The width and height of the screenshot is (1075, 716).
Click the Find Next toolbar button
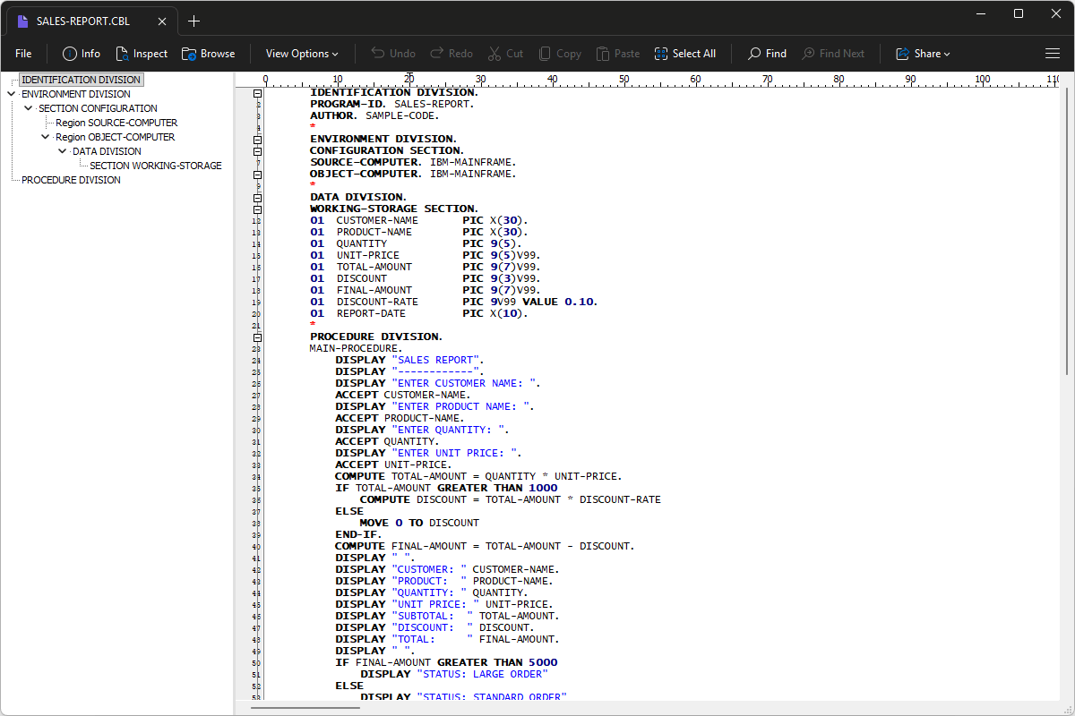pyautogui.click(x=833, y=54)
